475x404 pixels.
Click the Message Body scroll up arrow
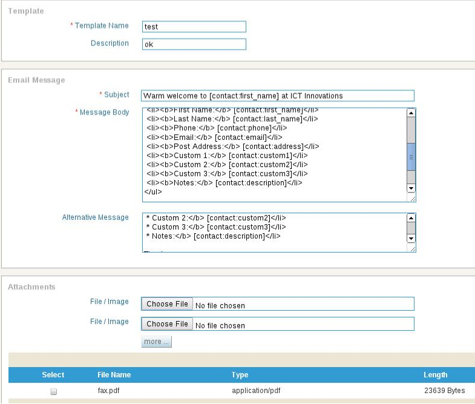pos(411,113)
